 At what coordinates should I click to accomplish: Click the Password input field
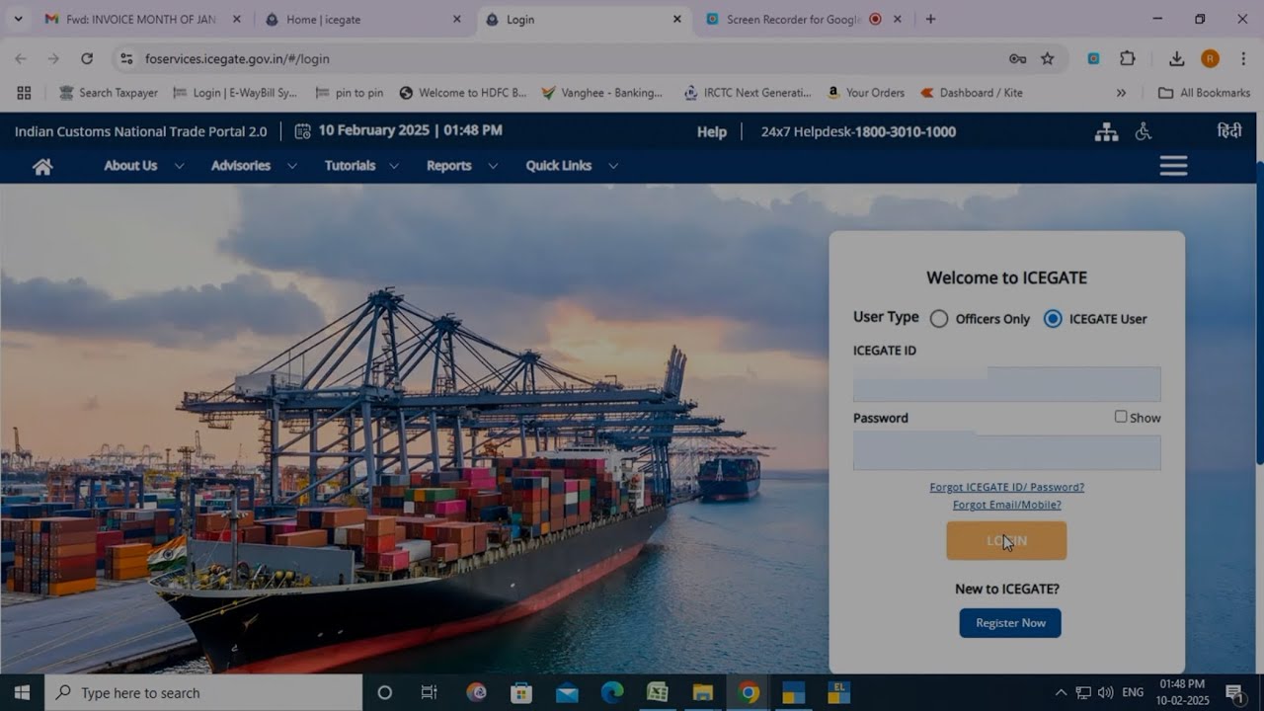coord(1006,452)
